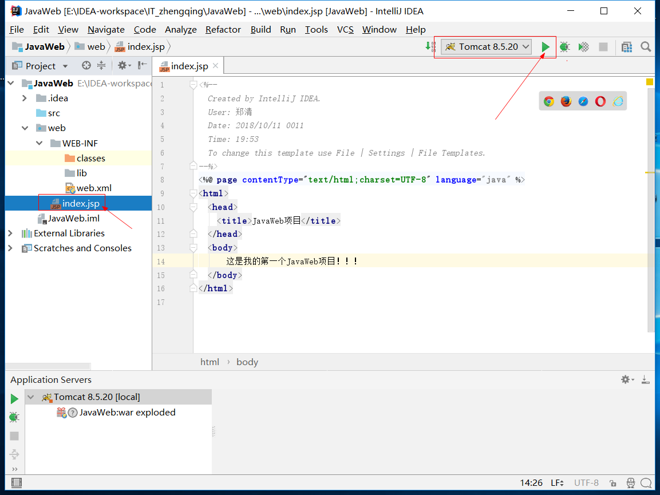Click index.jsp in the navigation breadcrumb
The height and width of the screenshot is (495, 660).
140,47
